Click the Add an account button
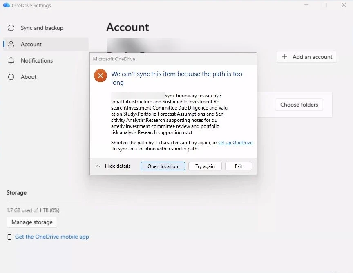The width and height of the screenshot is (353, 273). pyautogui.click(x=306, y=57)
